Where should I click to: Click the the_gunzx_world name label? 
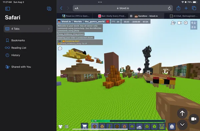click(95, 22)
